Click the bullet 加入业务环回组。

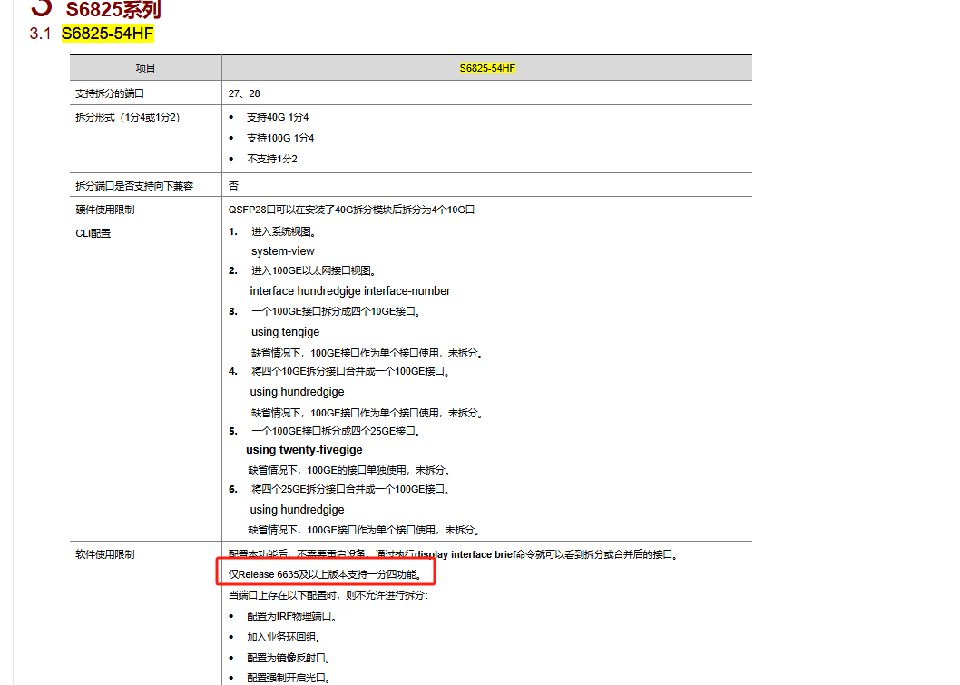(284, 637)
